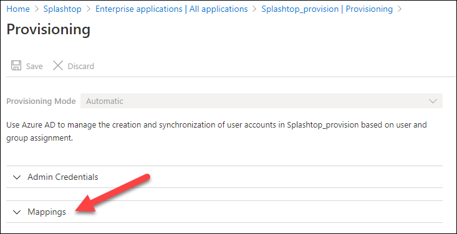
Task: Click the Discard button label
Action: pos(80,67)
